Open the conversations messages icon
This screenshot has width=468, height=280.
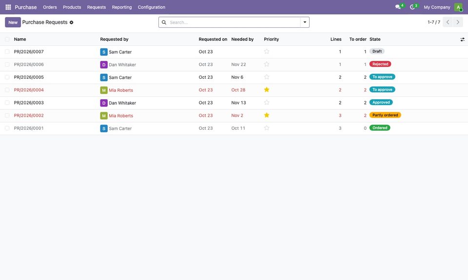coord(398,7)
